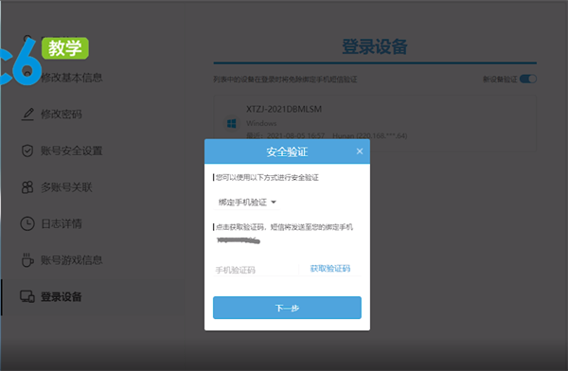Click the shield icon beside 账号安全设置
Image resolution: width=568 pixels, height=371 pixels.
click(x=27, y=150)
